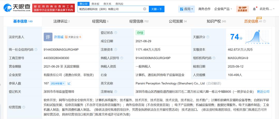Click the help icon next to 纳税人识别号
The height and width of the screenshot is (119, 279).
(x=122, y=58)
